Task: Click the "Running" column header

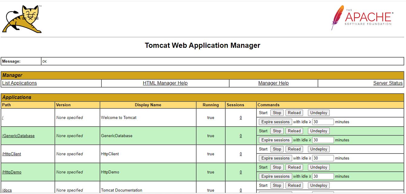Action: pos(211,105)
